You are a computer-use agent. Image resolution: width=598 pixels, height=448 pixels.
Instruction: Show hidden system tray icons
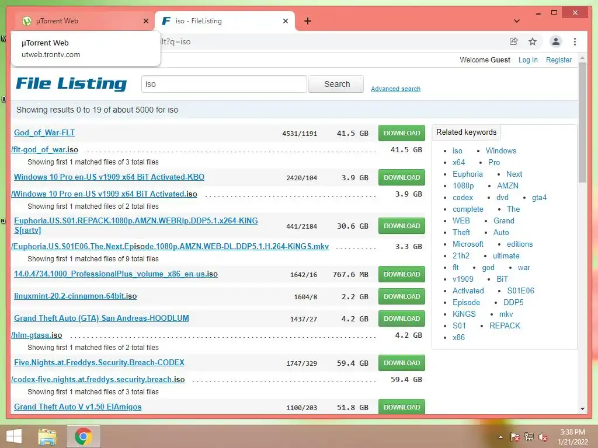pos(500,437)
